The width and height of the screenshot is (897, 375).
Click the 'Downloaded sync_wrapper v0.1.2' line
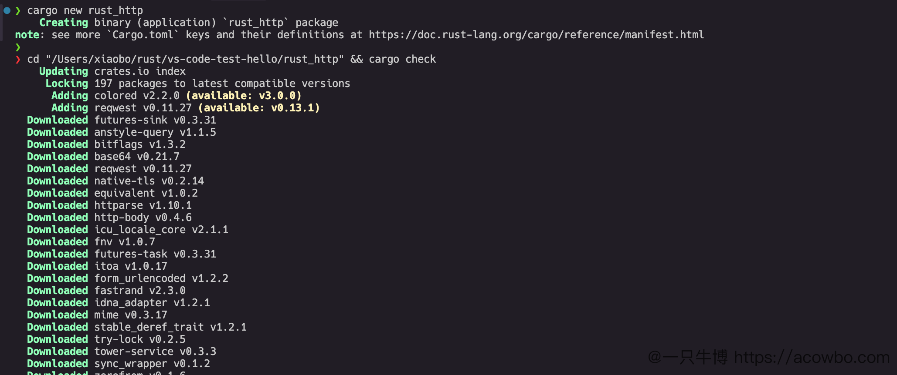119,364
